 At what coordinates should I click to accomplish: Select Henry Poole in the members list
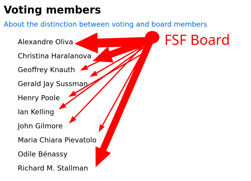tap(39, 98)
